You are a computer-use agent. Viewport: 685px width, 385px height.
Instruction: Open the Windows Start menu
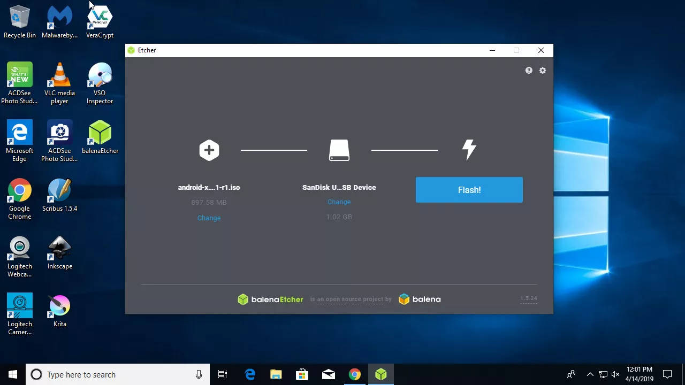(x=13, y=374)
